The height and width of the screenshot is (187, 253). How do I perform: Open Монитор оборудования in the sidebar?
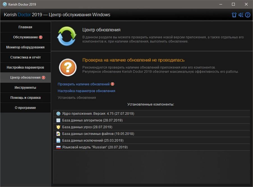[26, 47]
